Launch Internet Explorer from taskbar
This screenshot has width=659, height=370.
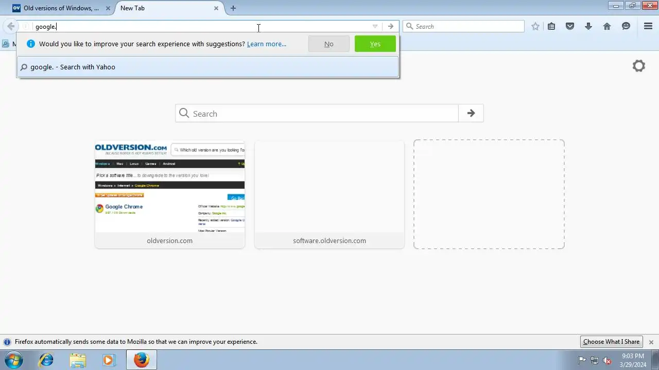[46, 360]
